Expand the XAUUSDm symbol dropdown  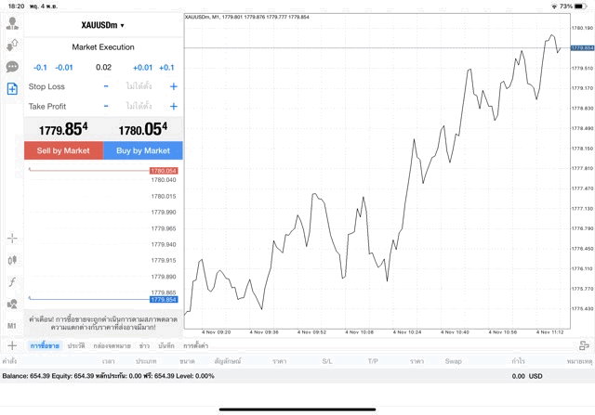[x=102, y=25]
